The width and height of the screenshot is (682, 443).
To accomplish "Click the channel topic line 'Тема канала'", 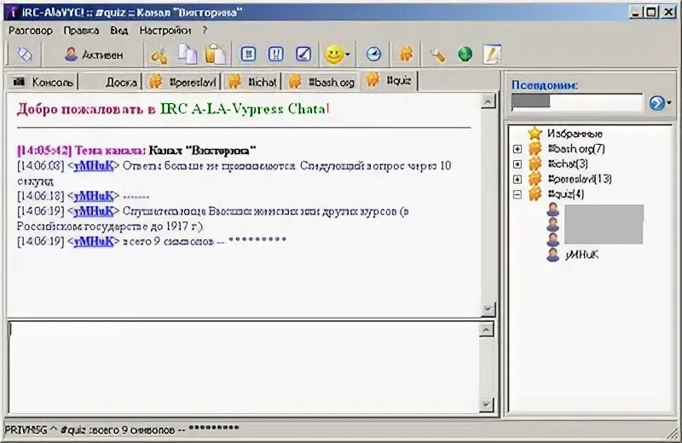I will (x=136, y=151).
